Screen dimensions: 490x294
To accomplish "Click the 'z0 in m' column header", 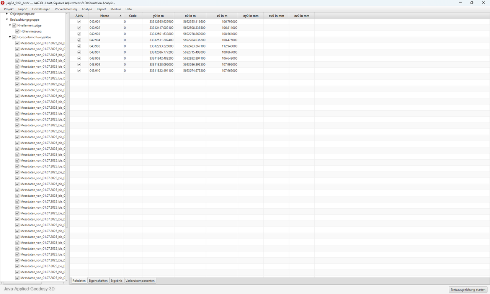I will tap(222, 16).
